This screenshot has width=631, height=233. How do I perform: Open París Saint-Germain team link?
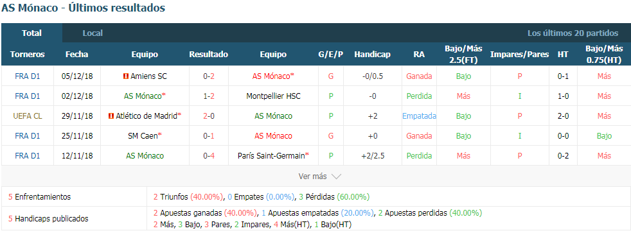273,156
